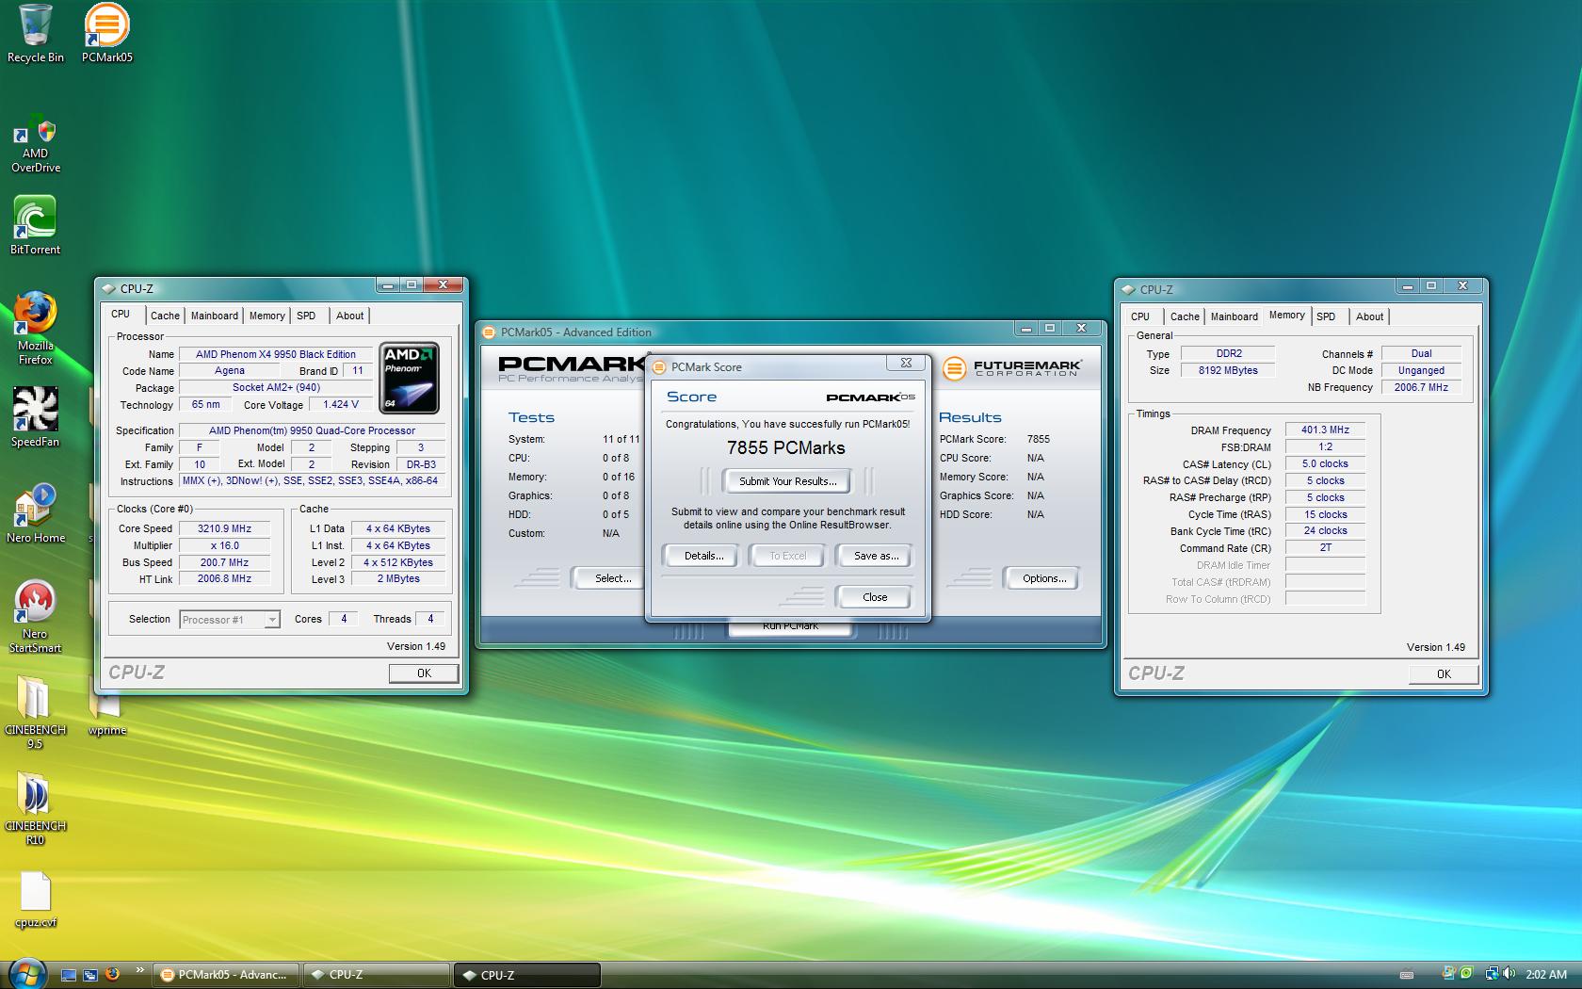Open Mainboard tab in left CPU-Z window

pyautogui.click(x=215, y=316)
